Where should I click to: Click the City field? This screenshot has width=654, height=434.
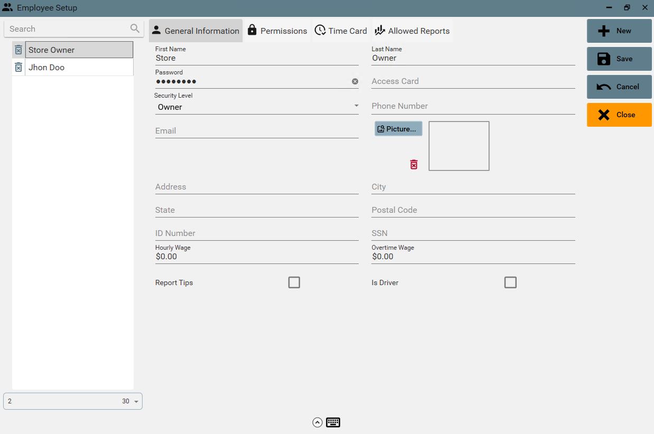click(473, 187)
